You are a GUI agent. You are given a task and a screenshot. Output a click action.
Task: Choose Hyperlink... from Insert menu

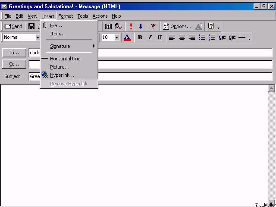click(62, 75)
